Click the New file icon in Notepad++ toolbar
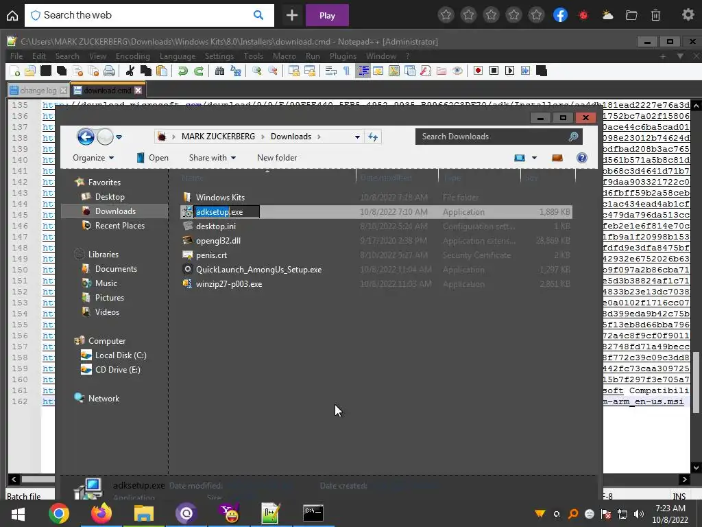 [x=15, y=71]
